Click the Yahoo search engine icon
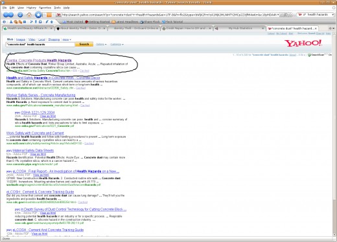The height and width of the screenshot is (242, 337). pos(300,15)
